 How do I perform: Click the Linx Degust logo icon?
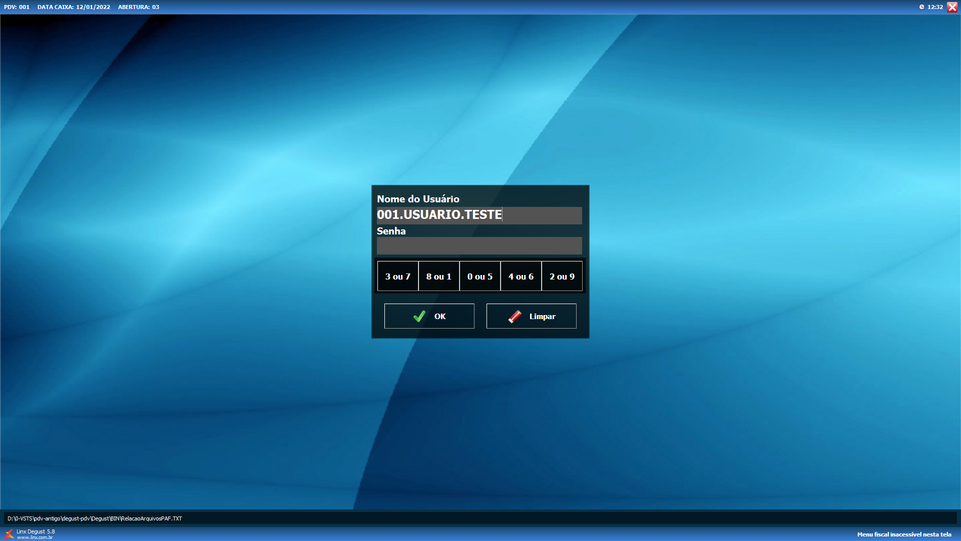pyautogui.click(x=9, y=534)
